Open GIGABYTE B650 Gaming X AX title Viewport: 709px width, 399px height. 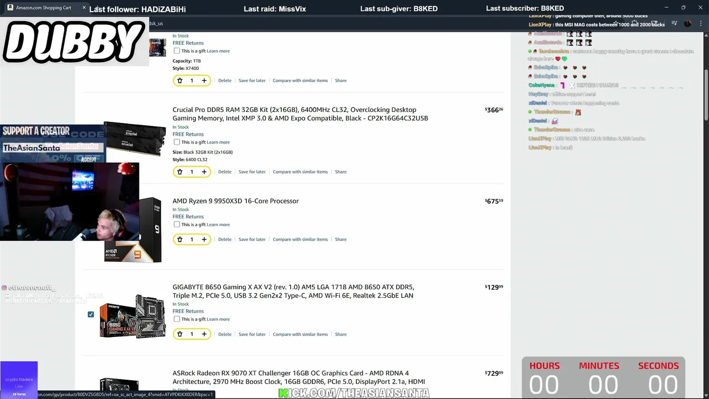pyautogui.click(x=294, y=291)
